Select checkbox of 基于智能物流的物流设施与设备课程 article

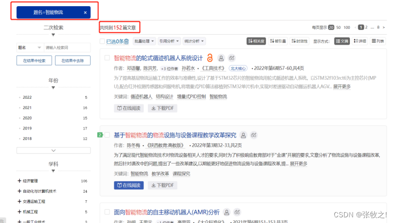click(x=107, y=135)
